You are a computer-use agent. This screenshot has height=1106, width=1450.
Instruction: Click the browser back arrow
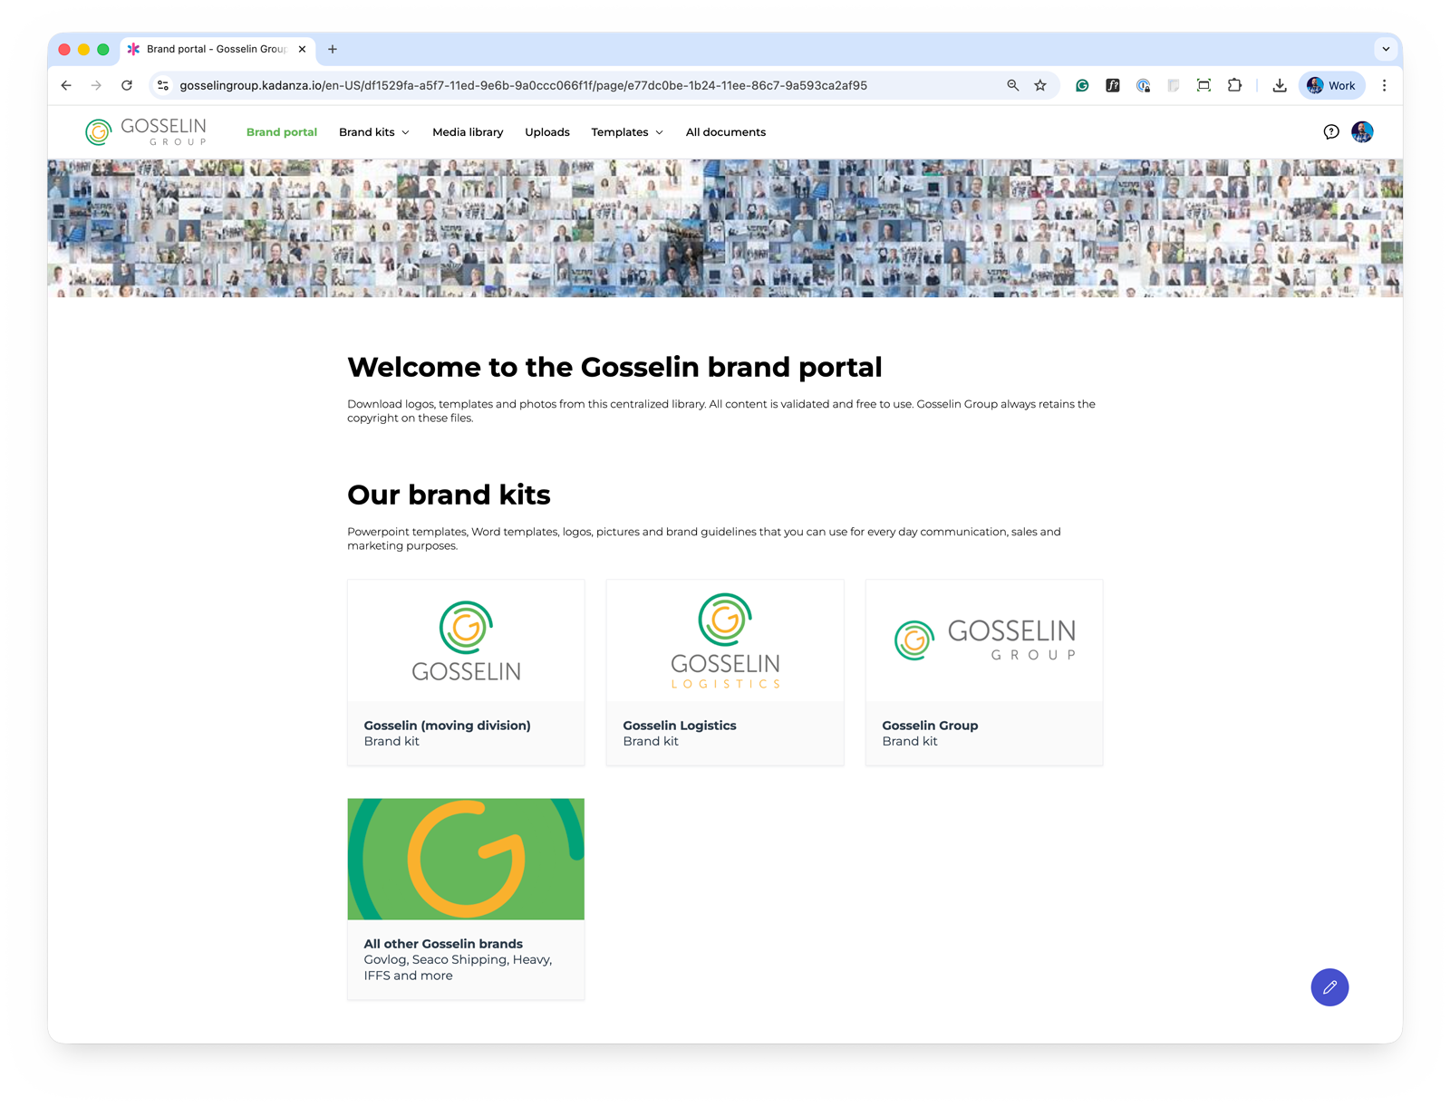point(66,85)
